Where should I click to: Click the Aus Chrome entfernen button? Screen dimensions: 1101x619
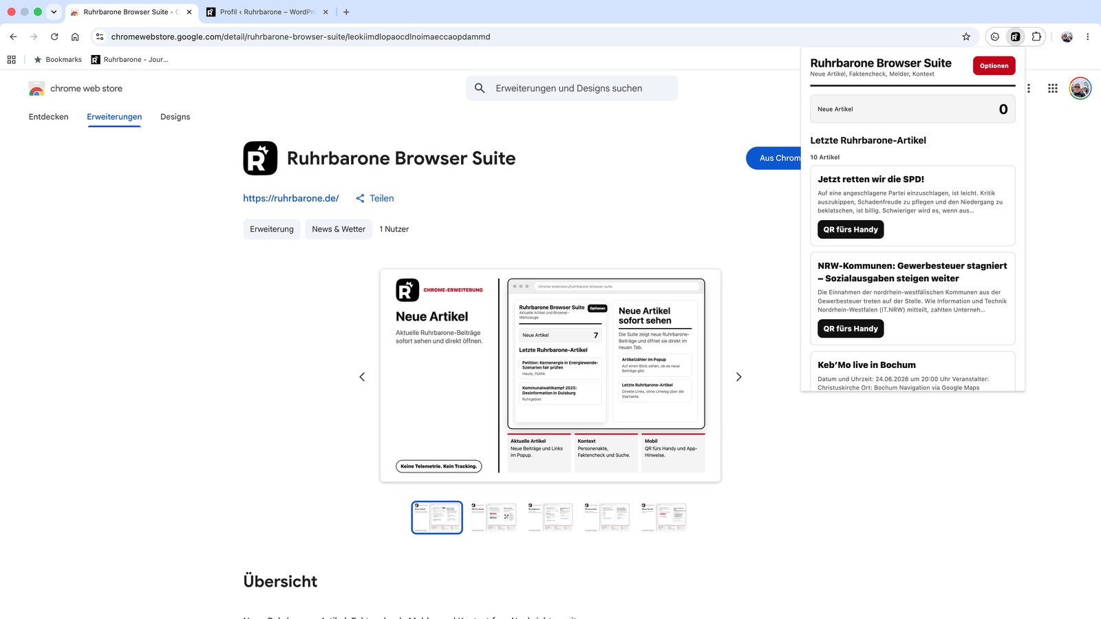[x=773, y=158]
